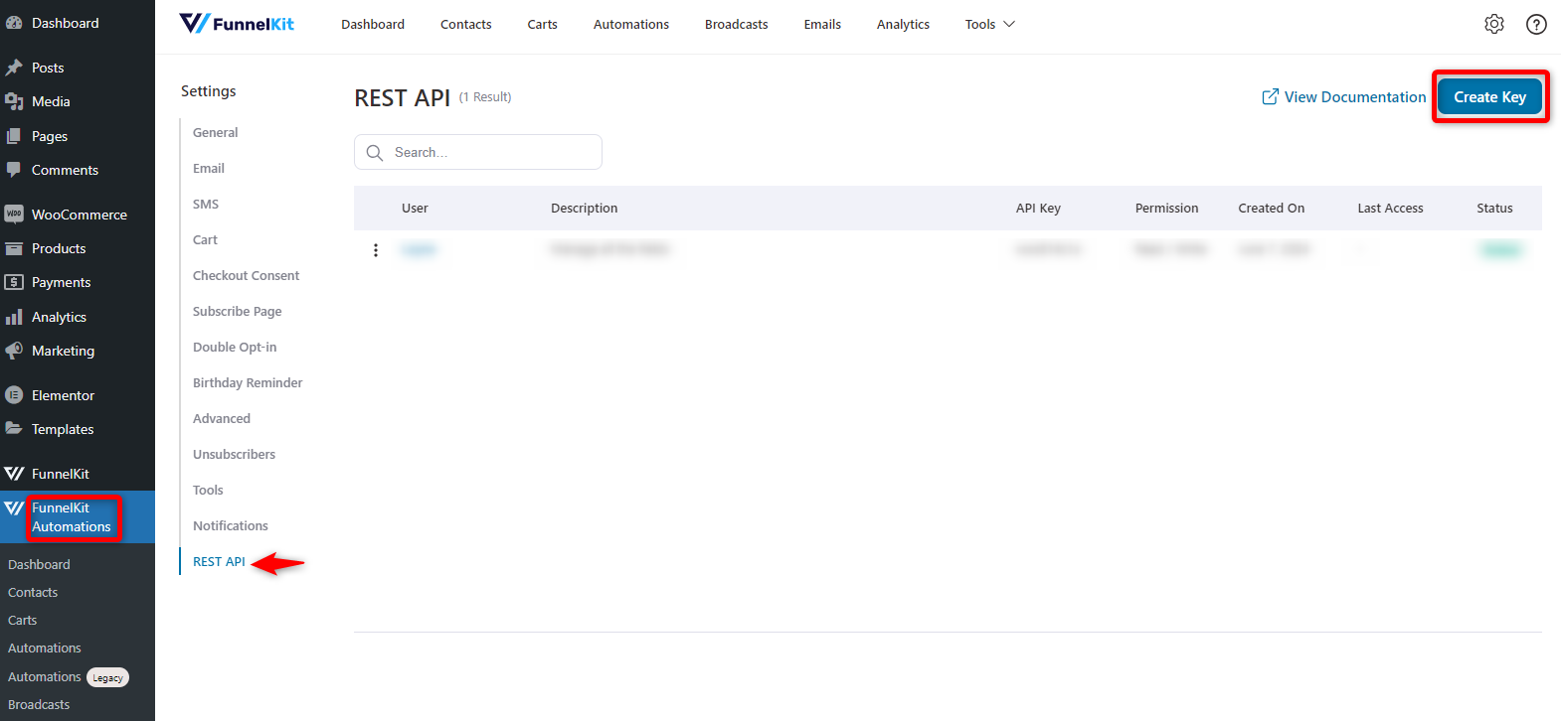The image size is (1561, 721).
Task: Click the Media sidebar icon
Action: pos(14,101)
